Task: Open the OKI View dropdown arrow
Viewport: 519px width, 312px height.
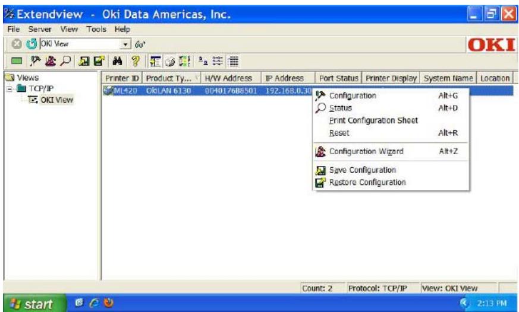Action: [126, 44]
